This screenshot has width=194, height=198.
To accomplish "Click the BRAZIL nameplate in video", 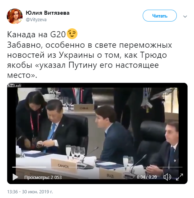I will 110,175.
